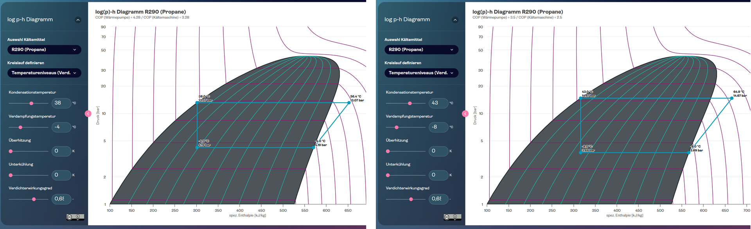The width and height of the screenshot is (751, 229).
Task: Expand left Temperaturniveaus cycle definition dropdown
Action: pyautogui.click(x=44, y=73)
